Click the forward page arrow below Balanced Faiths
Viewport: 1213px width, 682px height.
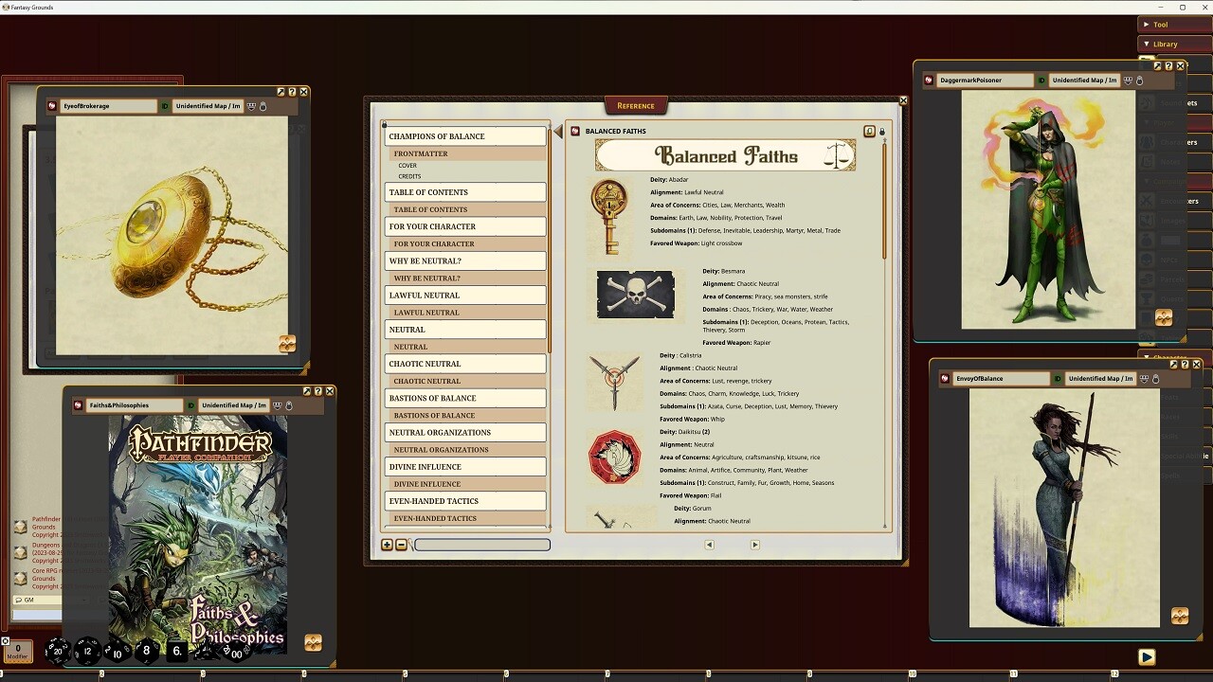(x=755, y=545)
